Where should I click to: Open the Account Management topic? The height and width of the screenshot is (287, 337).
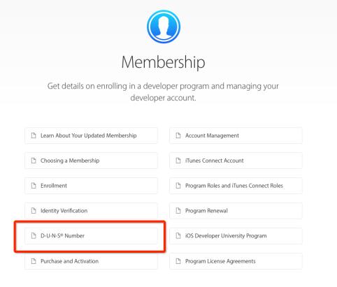pos(236,135)
